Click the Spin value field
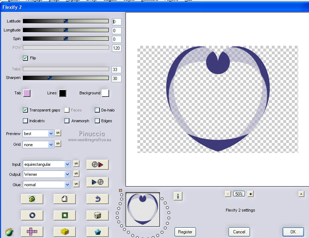This screenshot has width=309, height=238. pyautogui.click(x=117, y=39)
